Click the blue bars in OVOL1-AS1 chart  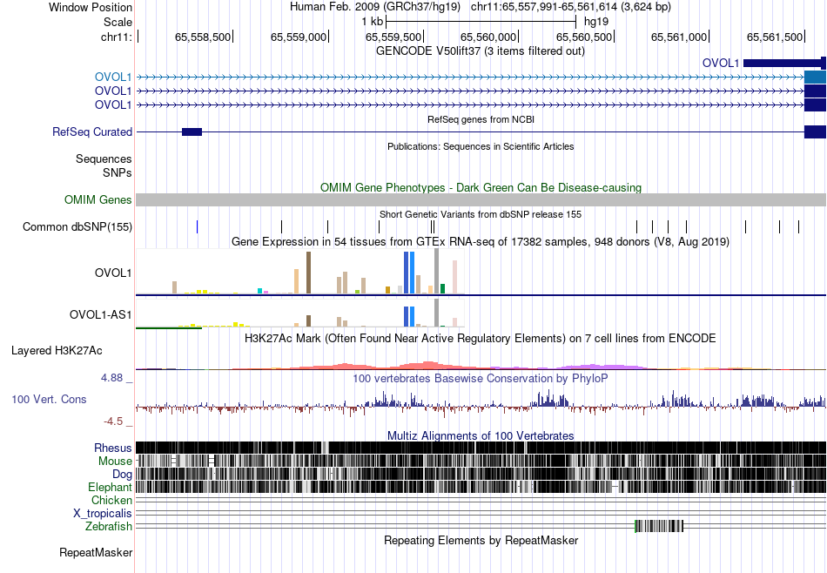(x=409, y=317)
